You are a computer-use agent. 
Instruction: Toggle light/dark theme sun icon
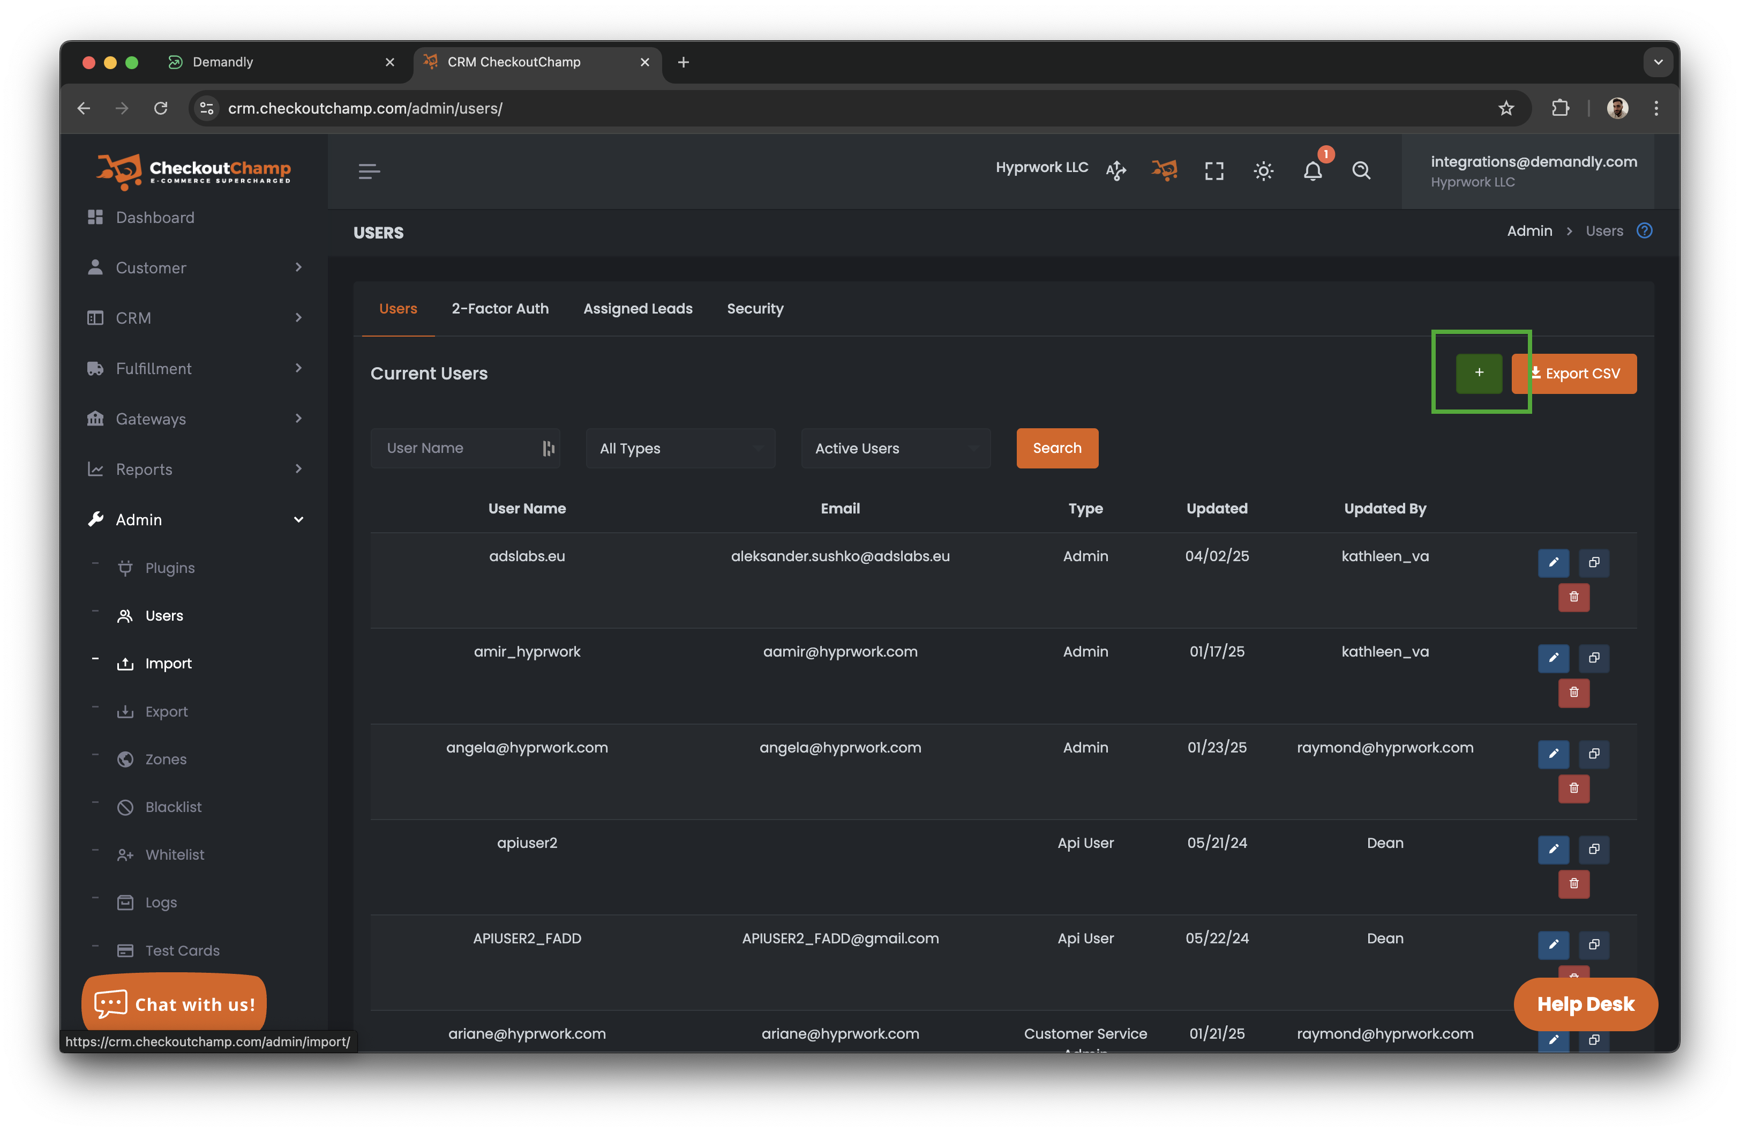[x=1263, y=171]
